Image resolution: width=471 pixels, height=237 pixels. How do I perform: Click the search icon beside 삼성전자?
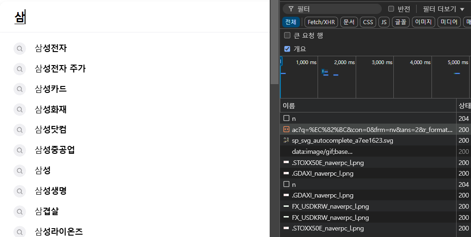20,48
